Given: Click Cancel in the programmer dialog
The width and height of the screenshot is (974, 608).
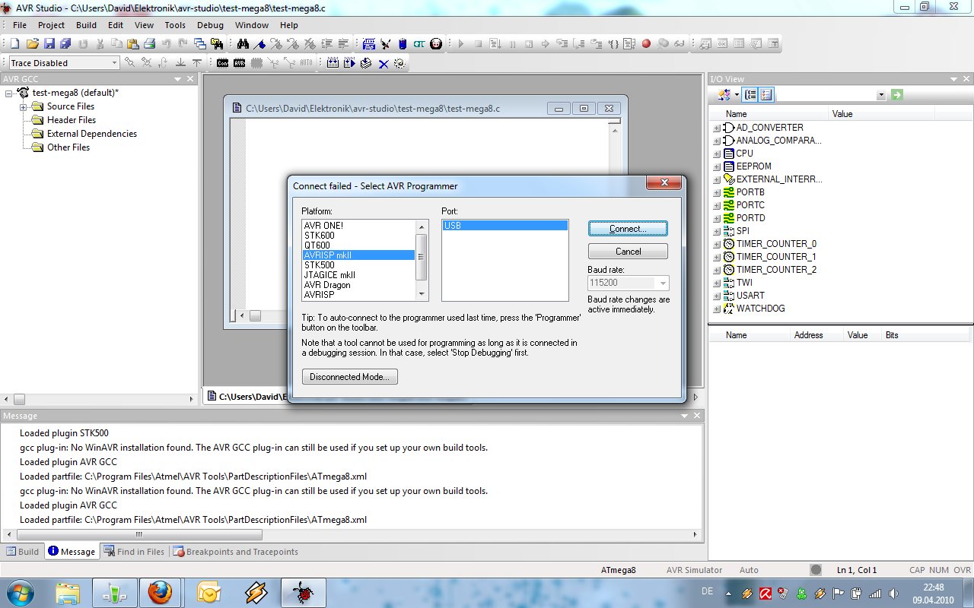Looking at the screenshot, I should click(628, 252).
